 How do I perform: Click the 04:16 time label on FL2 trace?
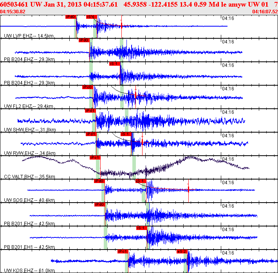pos(228,88)
